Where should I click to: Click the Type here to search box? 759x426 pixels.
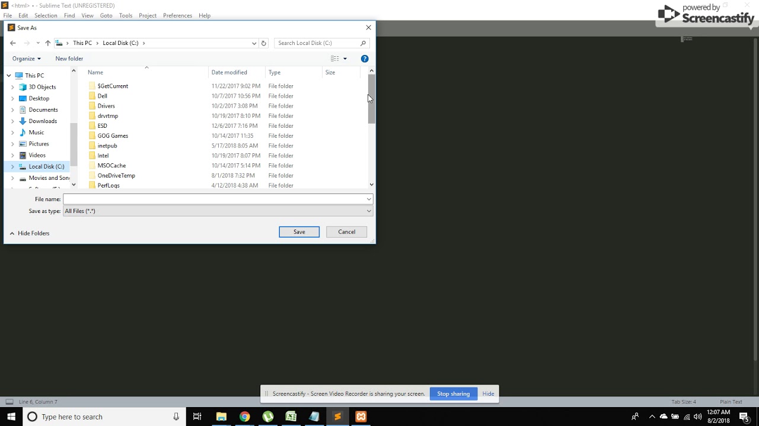click(x=104, y=417)
